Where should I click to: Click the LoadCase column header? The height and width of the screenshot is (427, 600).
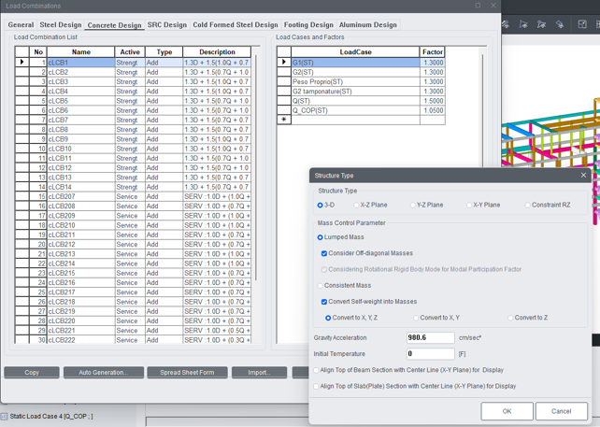(355, 52)
